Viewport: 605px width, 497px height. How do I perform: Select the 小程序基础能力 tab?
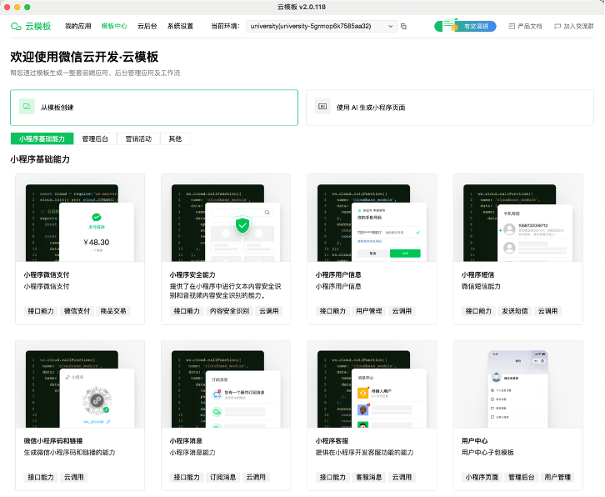tap(42, 138)
